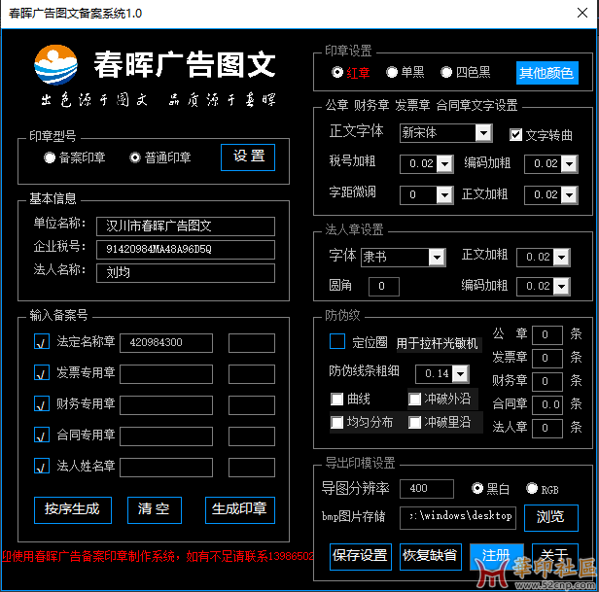Click the 关于 about button

[x=554, y=556]
